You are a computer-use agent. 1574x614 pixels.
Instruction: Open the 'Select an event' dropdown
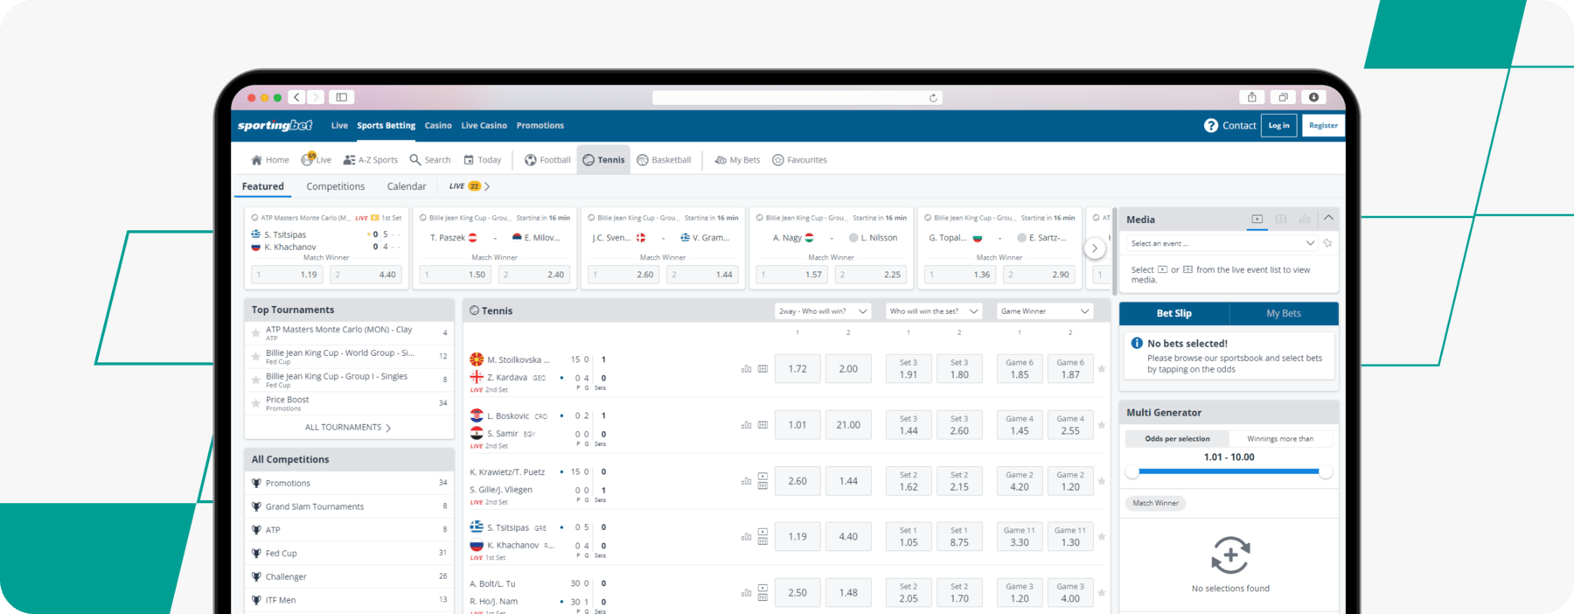click(1222, 243)
